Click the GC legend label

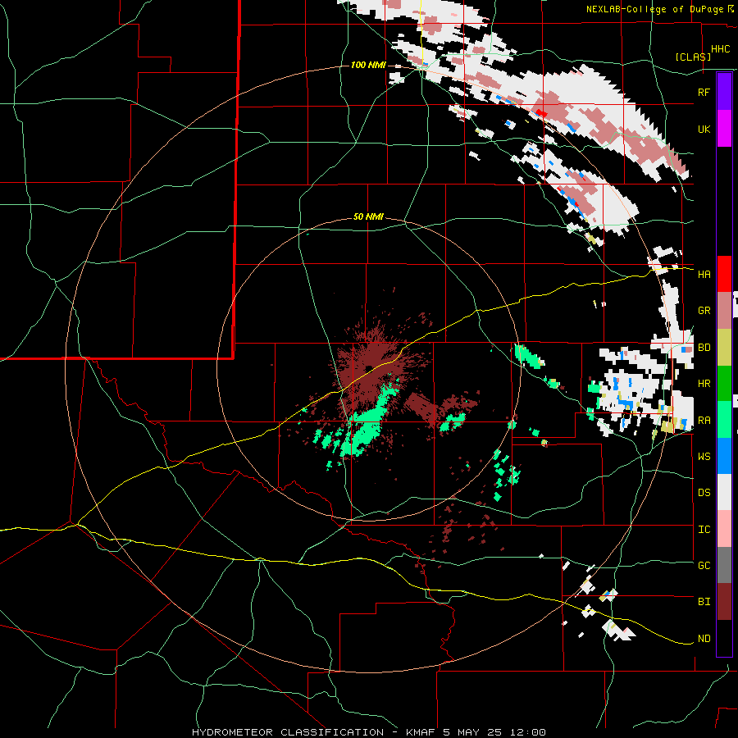pyautogui.click(x=704, y=566)
